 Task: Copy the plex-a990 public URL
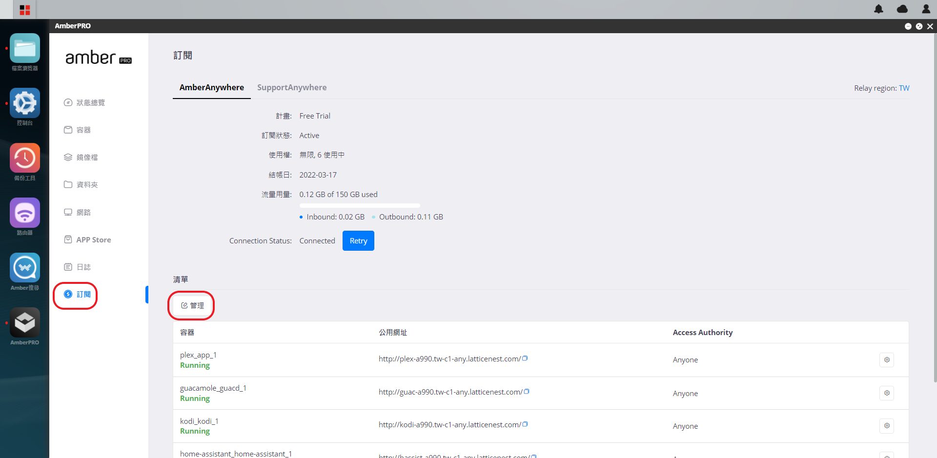[x=525, y=358]
